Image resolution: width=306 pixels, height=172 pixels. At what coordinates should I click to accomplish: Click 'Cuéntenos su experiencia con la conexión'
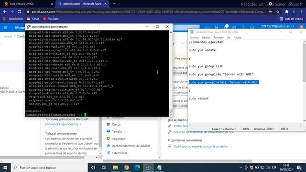click(201, 146)
